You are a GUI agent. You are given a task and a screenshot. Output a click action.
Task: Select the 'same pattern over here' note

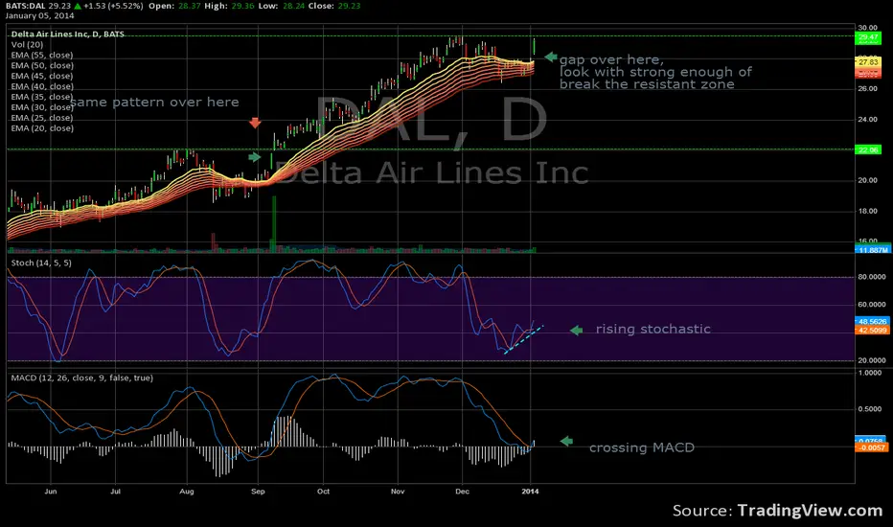point(155,103)
